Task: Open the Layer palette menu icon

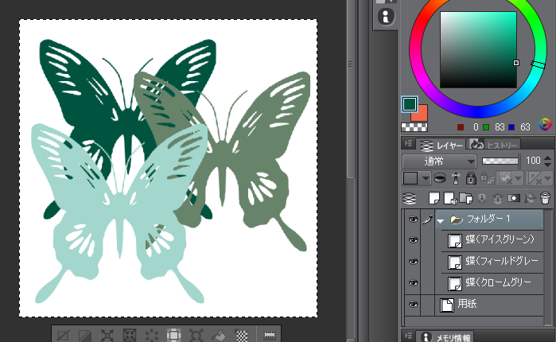Action: [409, 143]
